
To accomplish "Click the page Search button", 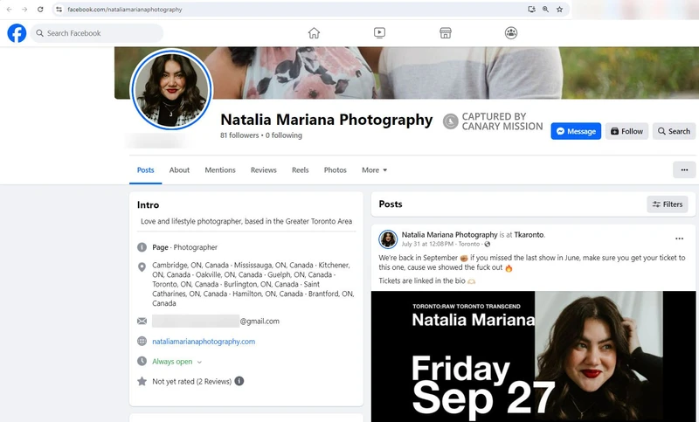I will point(674,131).
